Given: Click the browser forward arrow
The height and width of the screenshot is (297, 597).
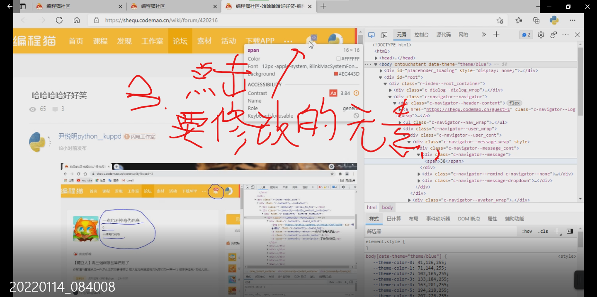Looking at the screenshot, I should 42,20.
